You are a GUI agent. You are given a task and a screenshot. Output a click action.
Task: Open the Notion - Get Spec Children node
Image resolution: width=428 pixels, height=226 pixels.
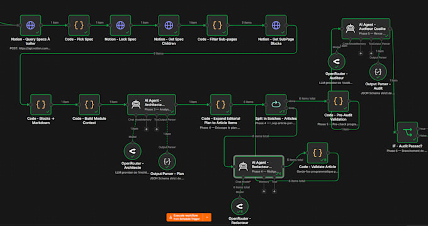coord(169,25)
